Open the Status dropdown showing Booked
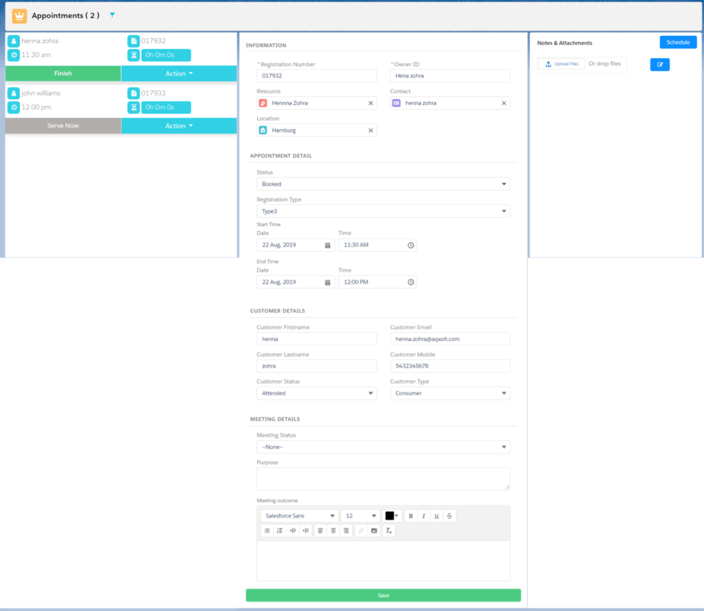The width and height of the screenshot is (704, 611). click(x=383, y=184)
